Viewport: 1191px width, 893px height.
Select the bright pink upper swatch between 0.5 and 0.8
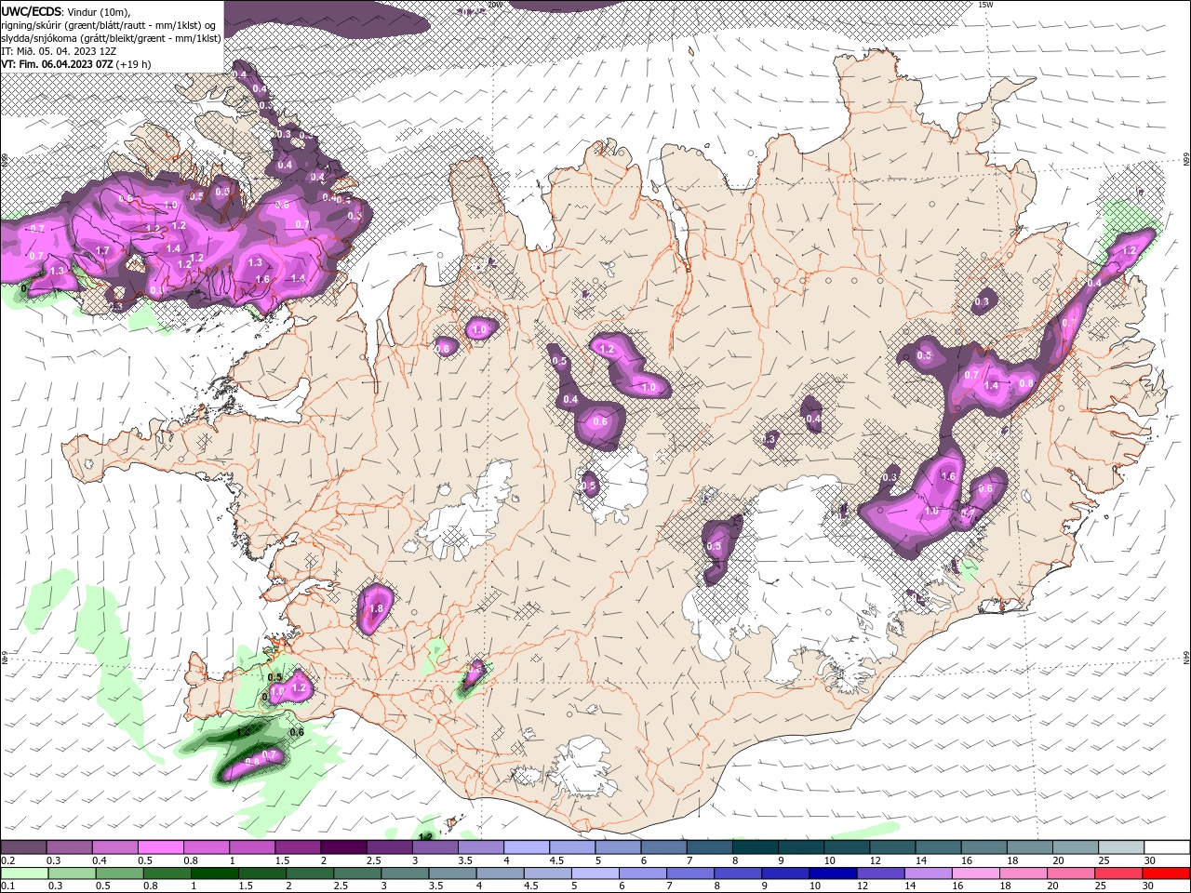click(x=160, y=847)
